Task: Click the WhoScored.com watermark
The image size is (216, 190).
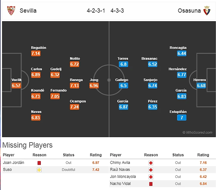Action: pyautogui.click(x=197, y=133)
